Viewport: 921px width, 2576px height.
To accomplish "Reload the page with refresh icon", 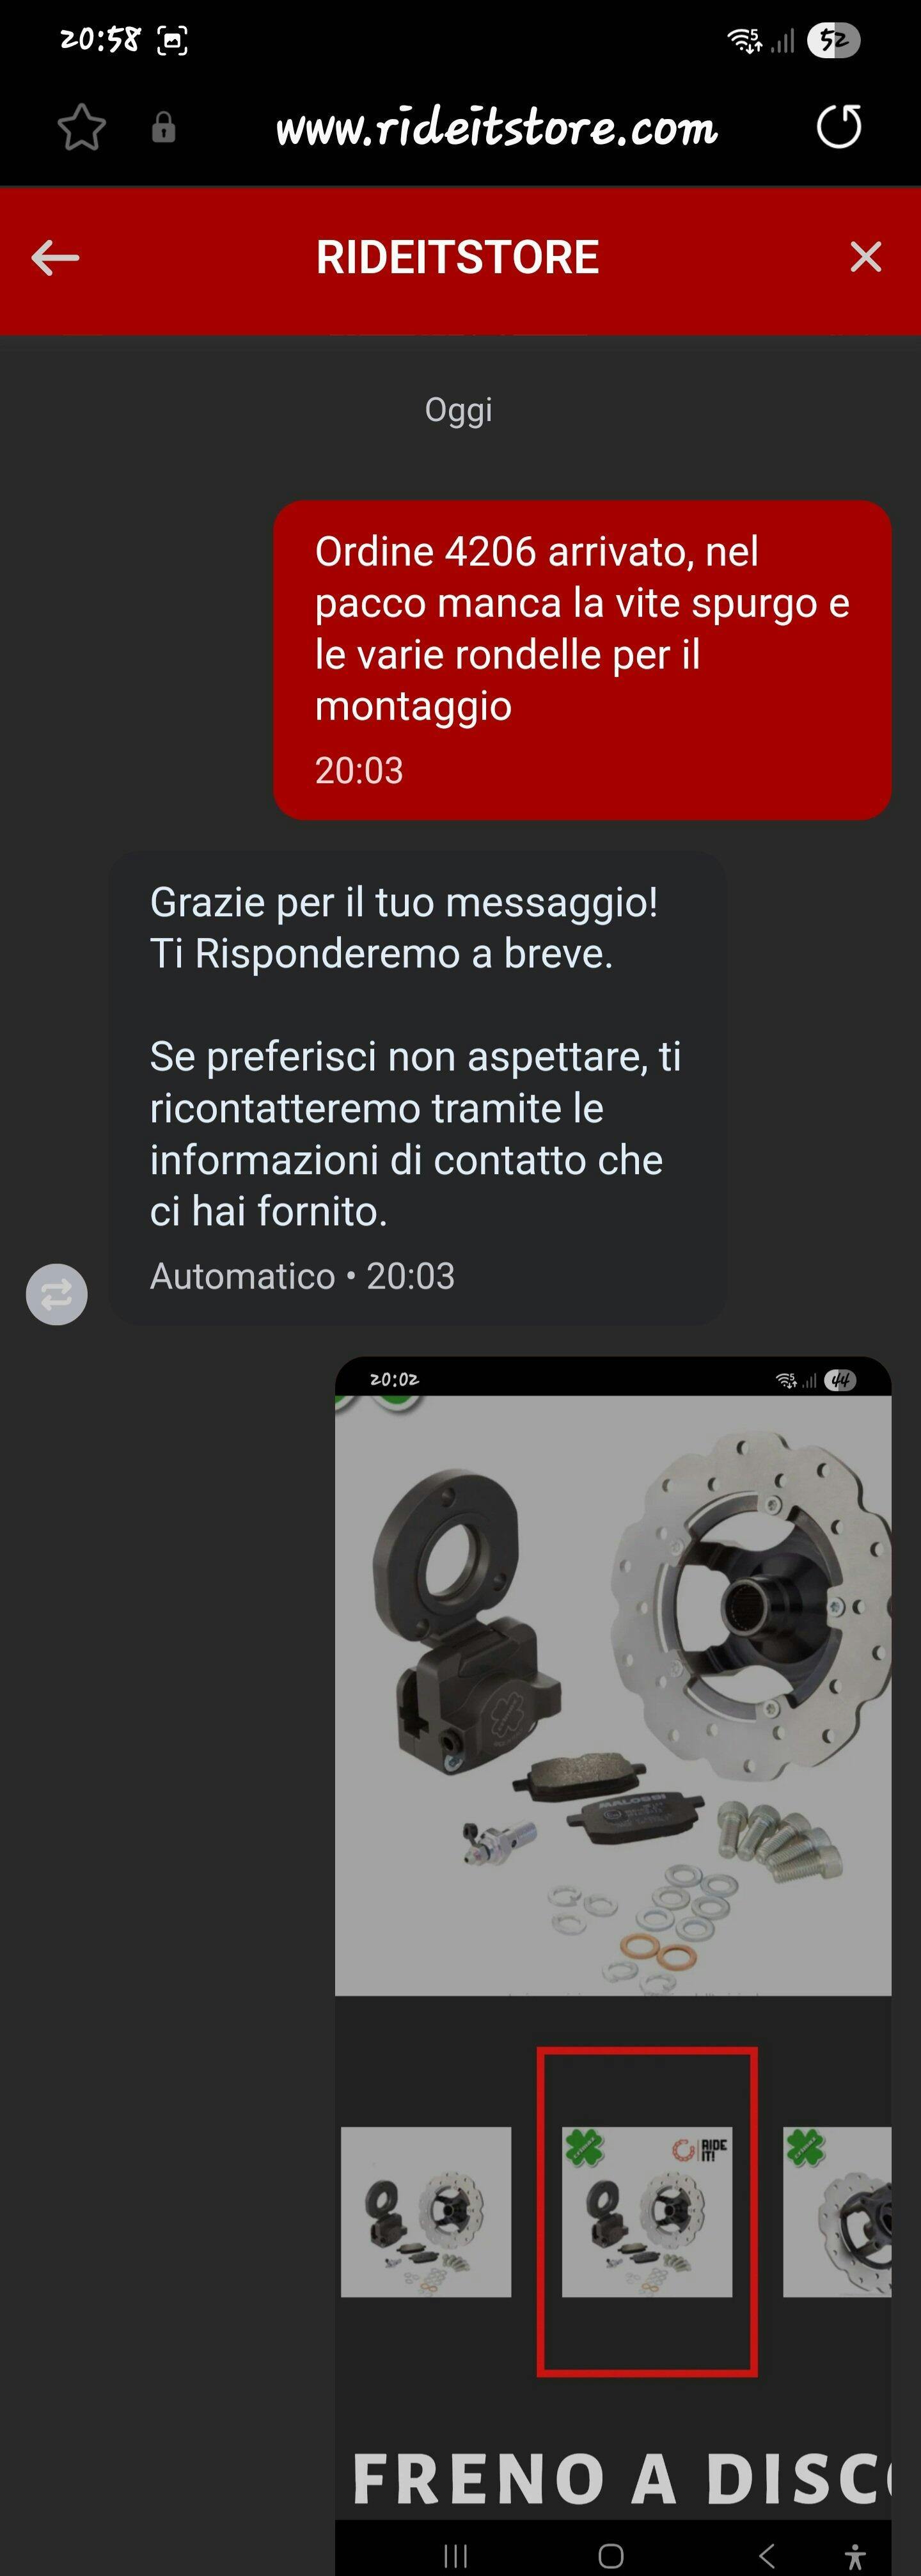I will click(x=838, y=127).
